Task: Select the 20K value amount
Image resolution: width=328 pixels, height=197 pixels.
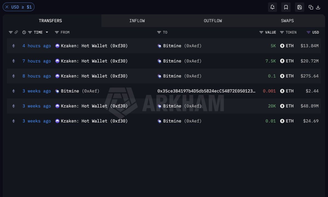Action: (272, 106)
